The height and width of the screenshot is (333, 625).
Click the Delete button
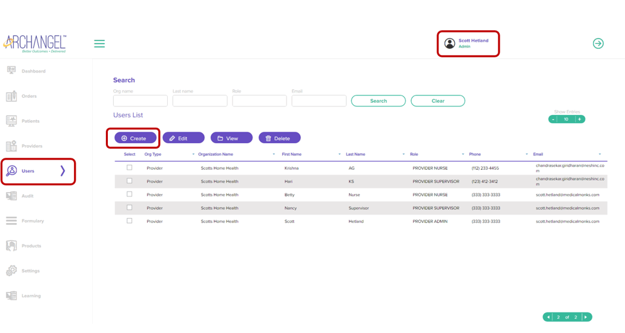pyautogui.click(x=279, y=138)
